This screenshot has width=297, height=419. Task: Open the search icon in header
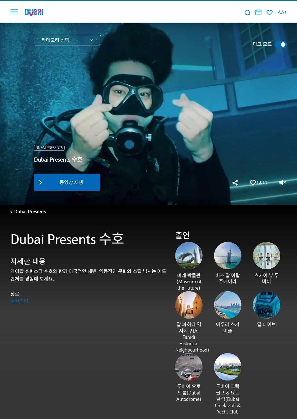pos(248,12)
